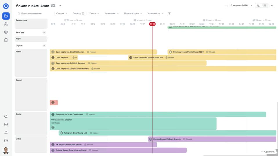Open the settings gear sidebar icon
Screen dimensions: 278x156
pyautogui.click(x=6, y=32)
